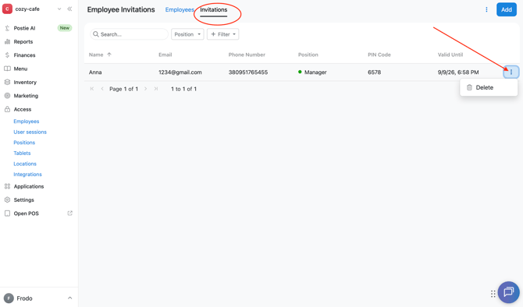
Task: Click the Position column header
Action: [x=308, y=55]
